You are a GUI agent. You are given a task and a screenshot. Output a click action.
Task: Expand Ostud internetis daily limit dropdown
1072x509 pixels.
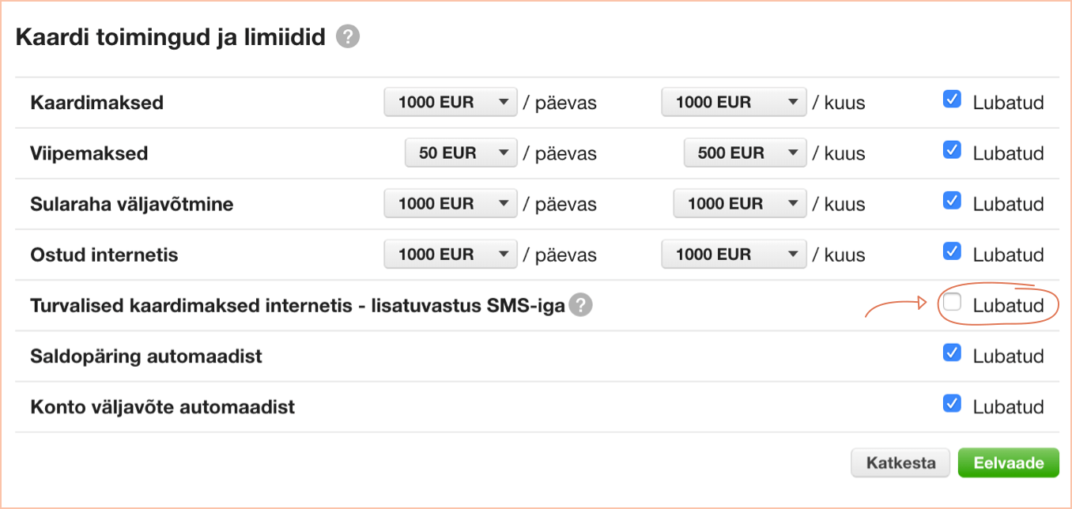[451, 254]
